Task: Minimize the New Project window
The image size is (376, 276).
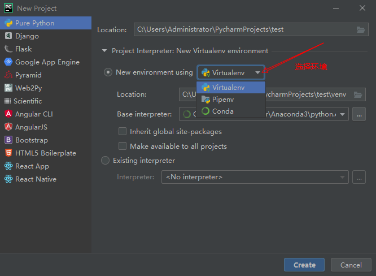Action: point(336,8)
